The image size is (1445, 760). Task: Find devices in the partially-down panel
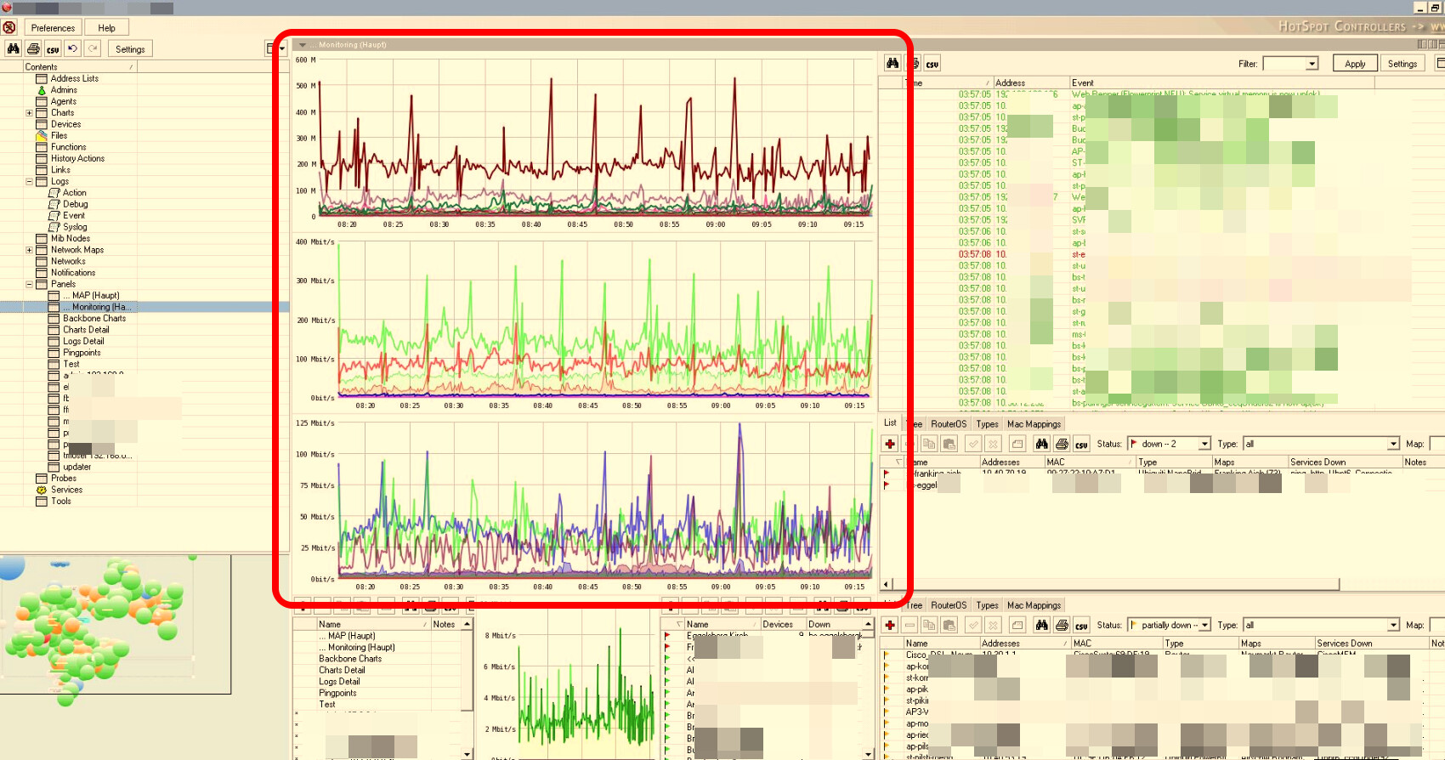[1041, 625]
